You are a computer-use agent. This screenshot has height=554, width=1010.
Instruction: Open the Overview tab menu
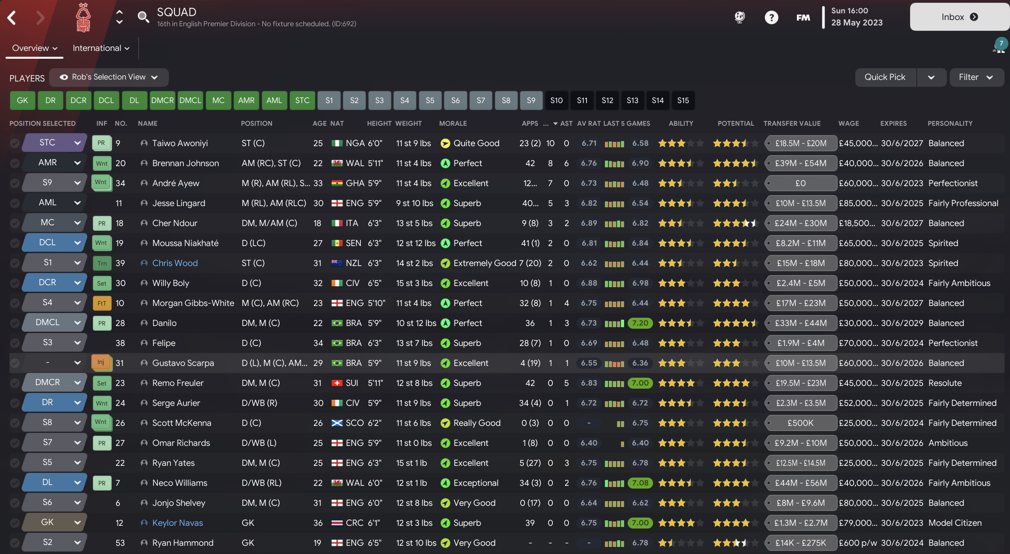tap(34, 48)
